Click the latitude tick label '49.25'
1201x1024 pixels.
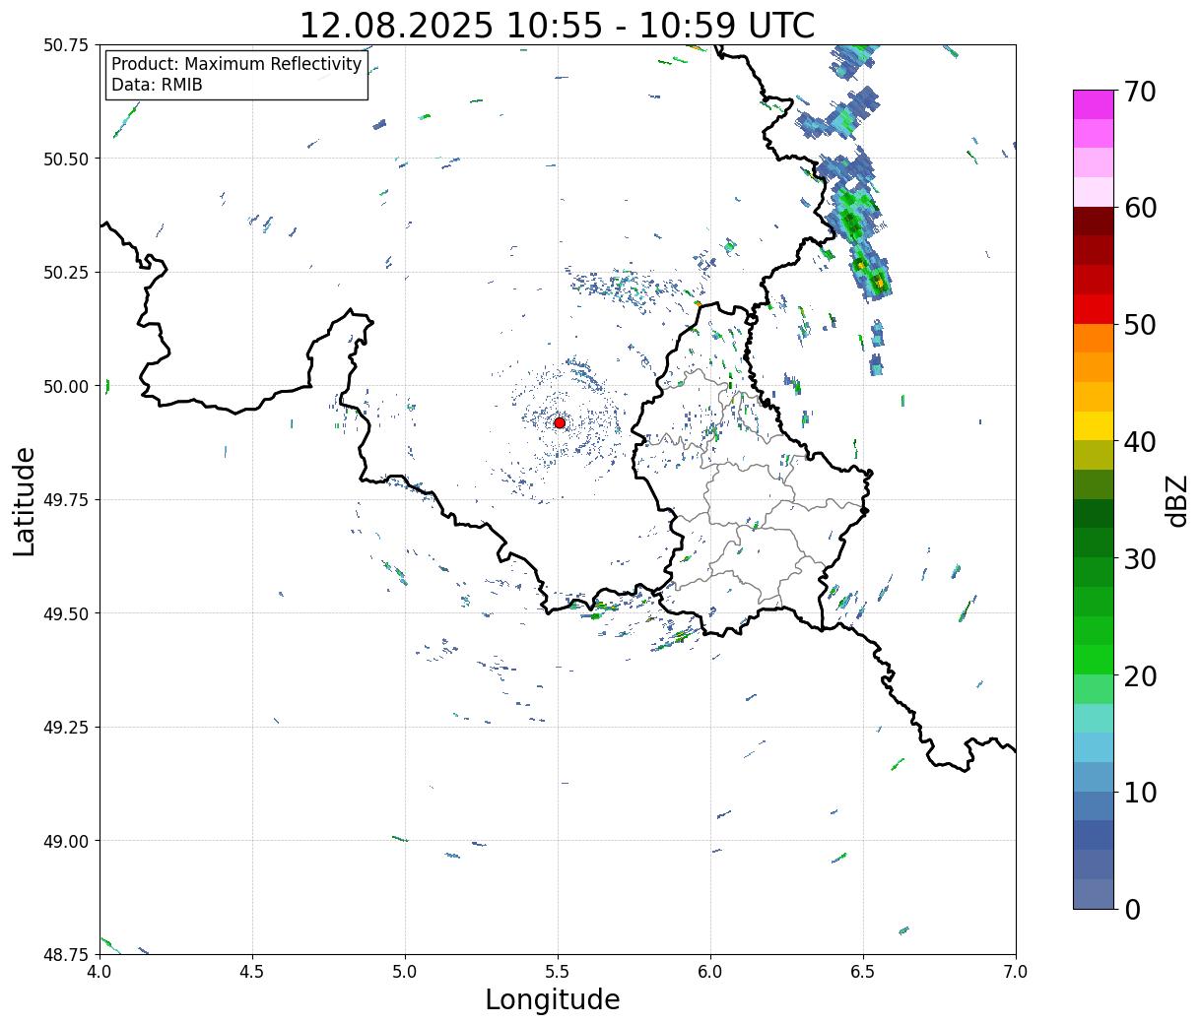pyautogui.click(x=66, y=728)
